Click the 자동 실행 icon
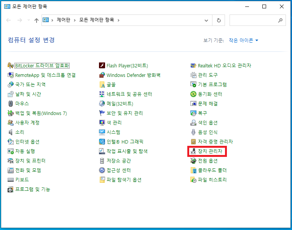292x230 pixels. click(x=10, y=151)
